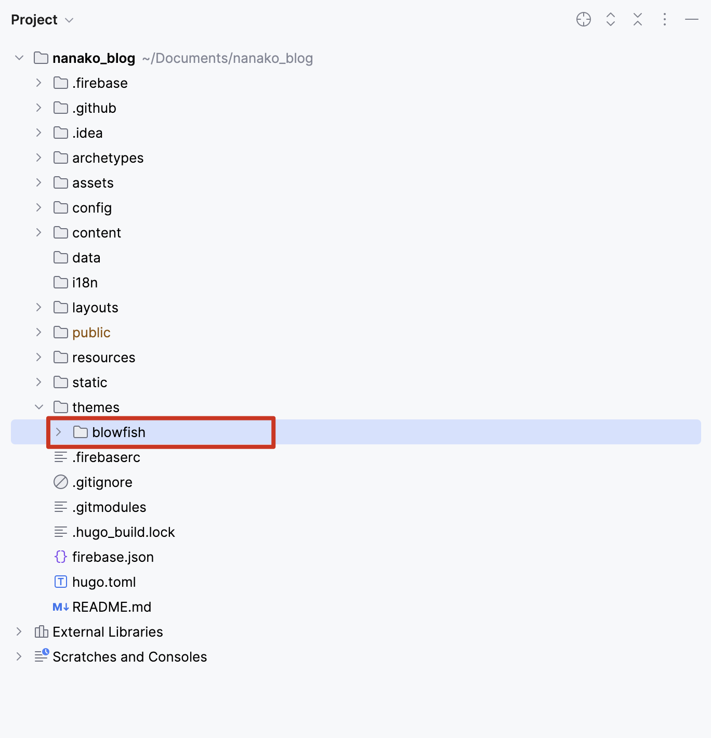Image resolution: width=711 pixels, height=738 pixels.
Task: Select the i18n folder
Action: [85, 283]
